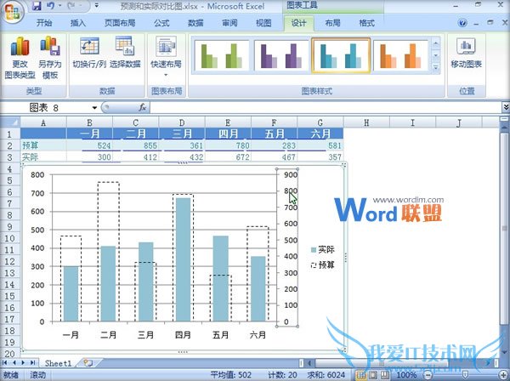510x381 pixels.
Task: Switch to Page Layout view in status bar
Action: click(373, 375)
